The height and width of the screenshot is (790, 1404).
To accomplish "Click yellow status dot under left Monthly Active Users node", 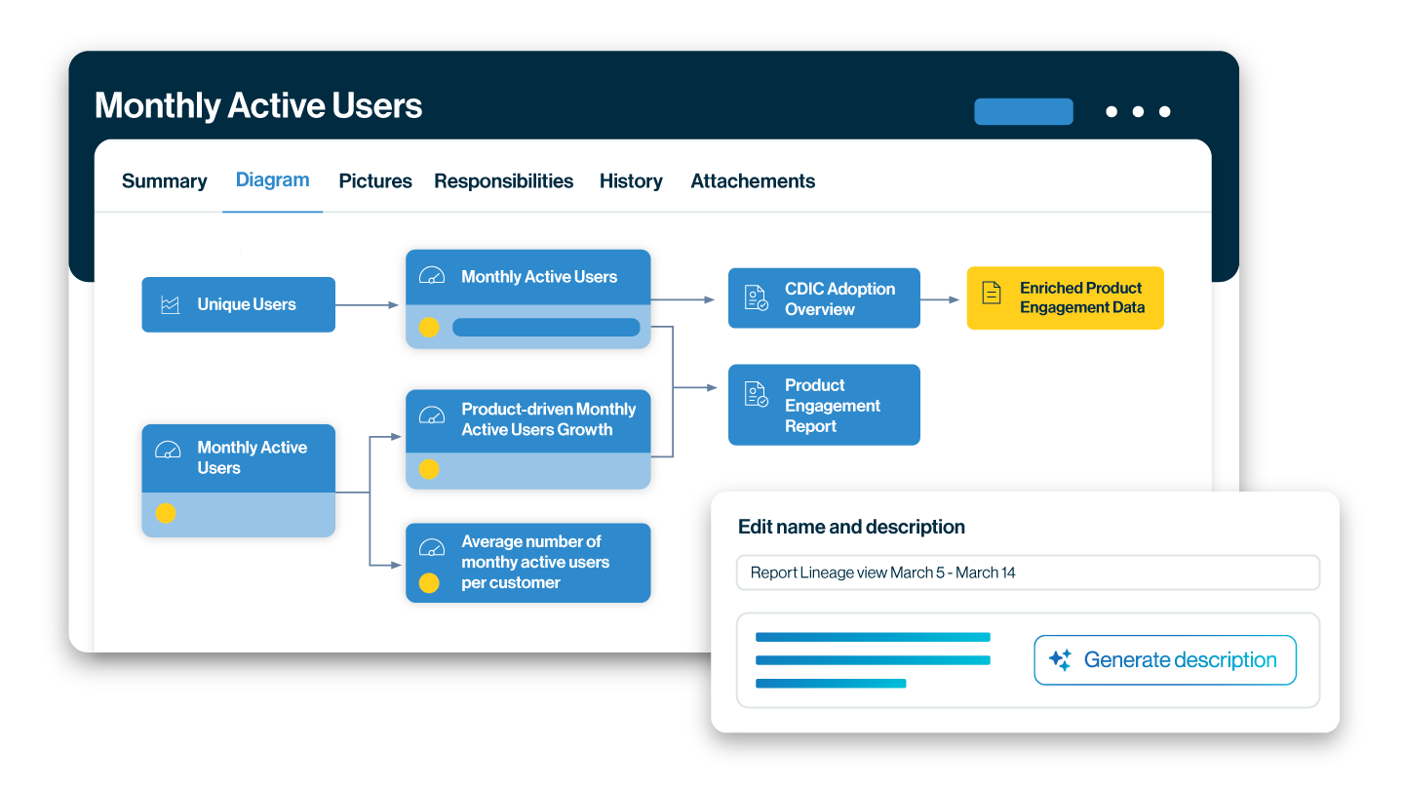I will point(166,513).
